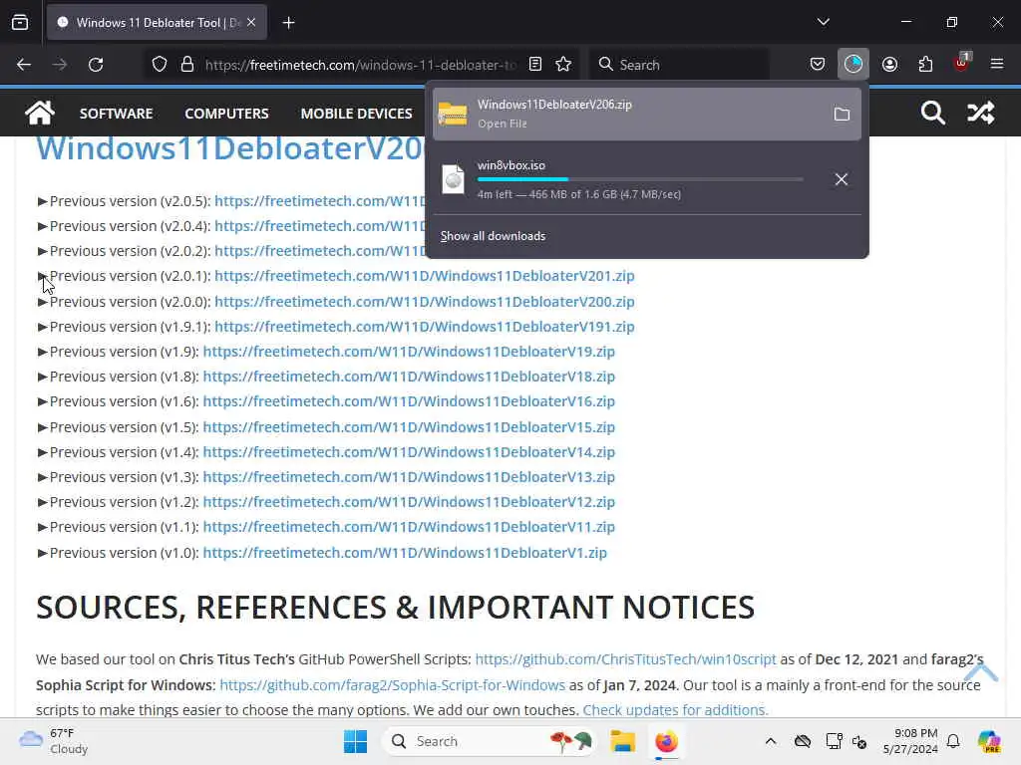Open the taskbar clock and date

pos(910,741)
